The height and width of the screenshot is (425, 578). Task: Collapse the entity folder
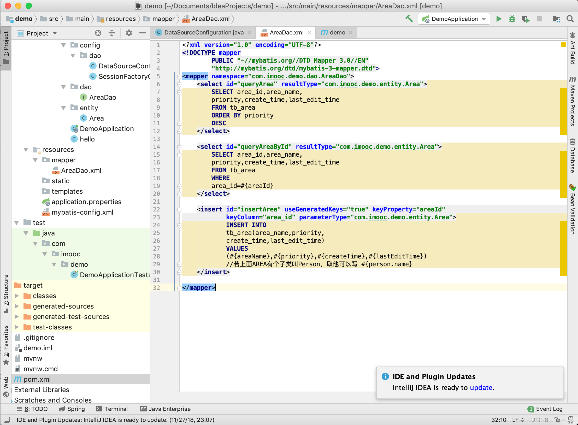[x=63, y=108]
